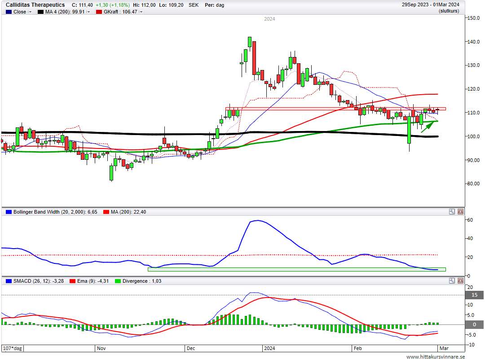485x359 pixels.
Task: Click the 'Per: dag' period label
Action: (x=214, y=5)
